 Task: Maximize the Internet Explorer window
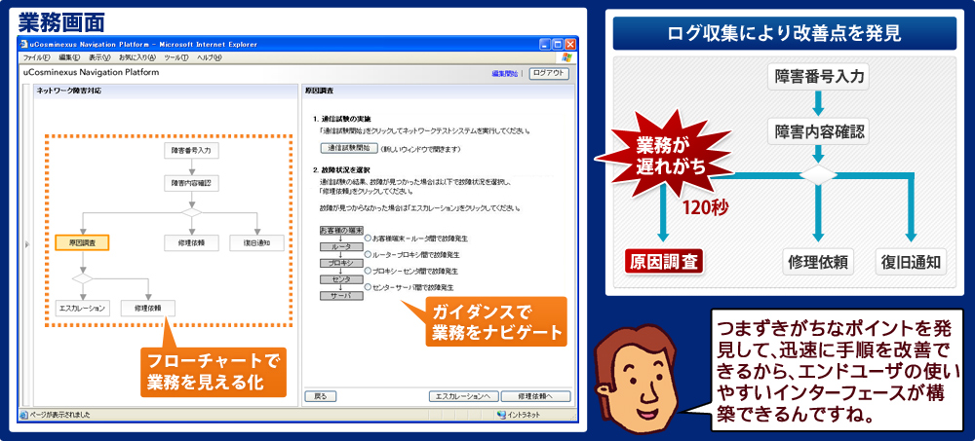tap(557, 44)
